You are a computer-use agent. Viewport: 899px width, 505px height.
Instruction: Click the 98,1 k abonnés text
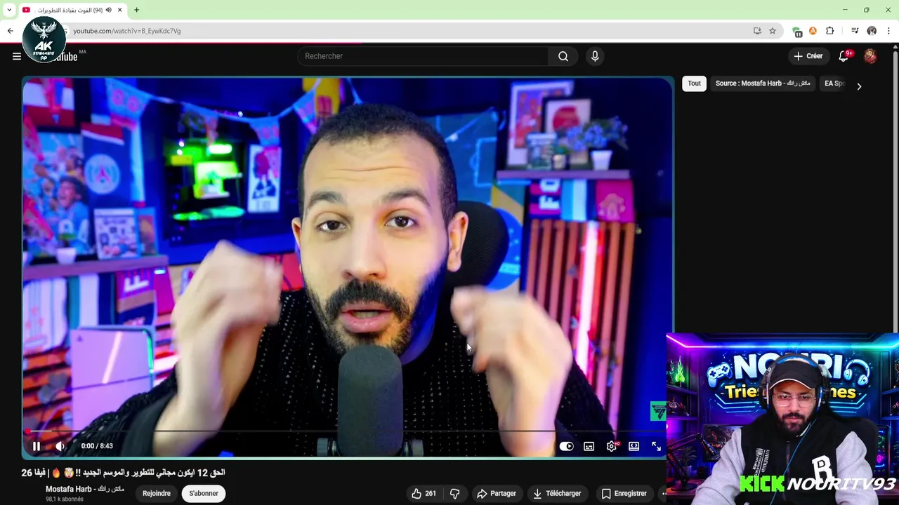65,499
